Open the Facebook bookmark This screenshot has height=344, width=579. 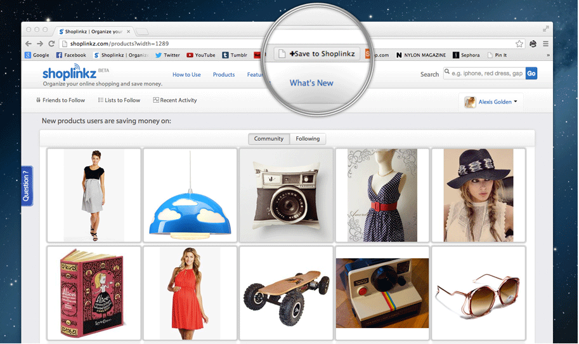71,55
